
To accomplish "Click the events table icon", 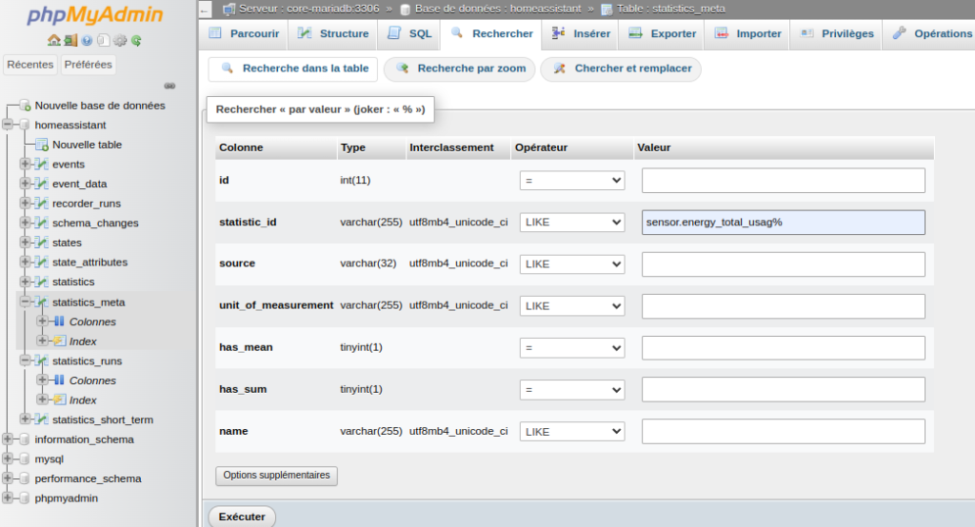I will 42,164.
